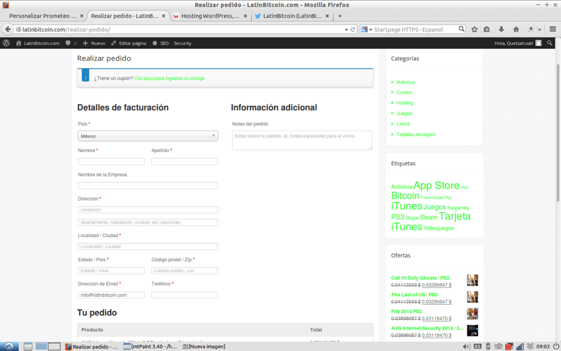
Task: Switch to Nueva imagen taskbar window
Action: pyautogui.click(x=204, y=346)
